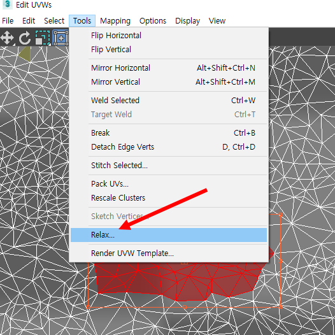Open Render UVW Template... entry
335x335 pixels.
(169, 253)
